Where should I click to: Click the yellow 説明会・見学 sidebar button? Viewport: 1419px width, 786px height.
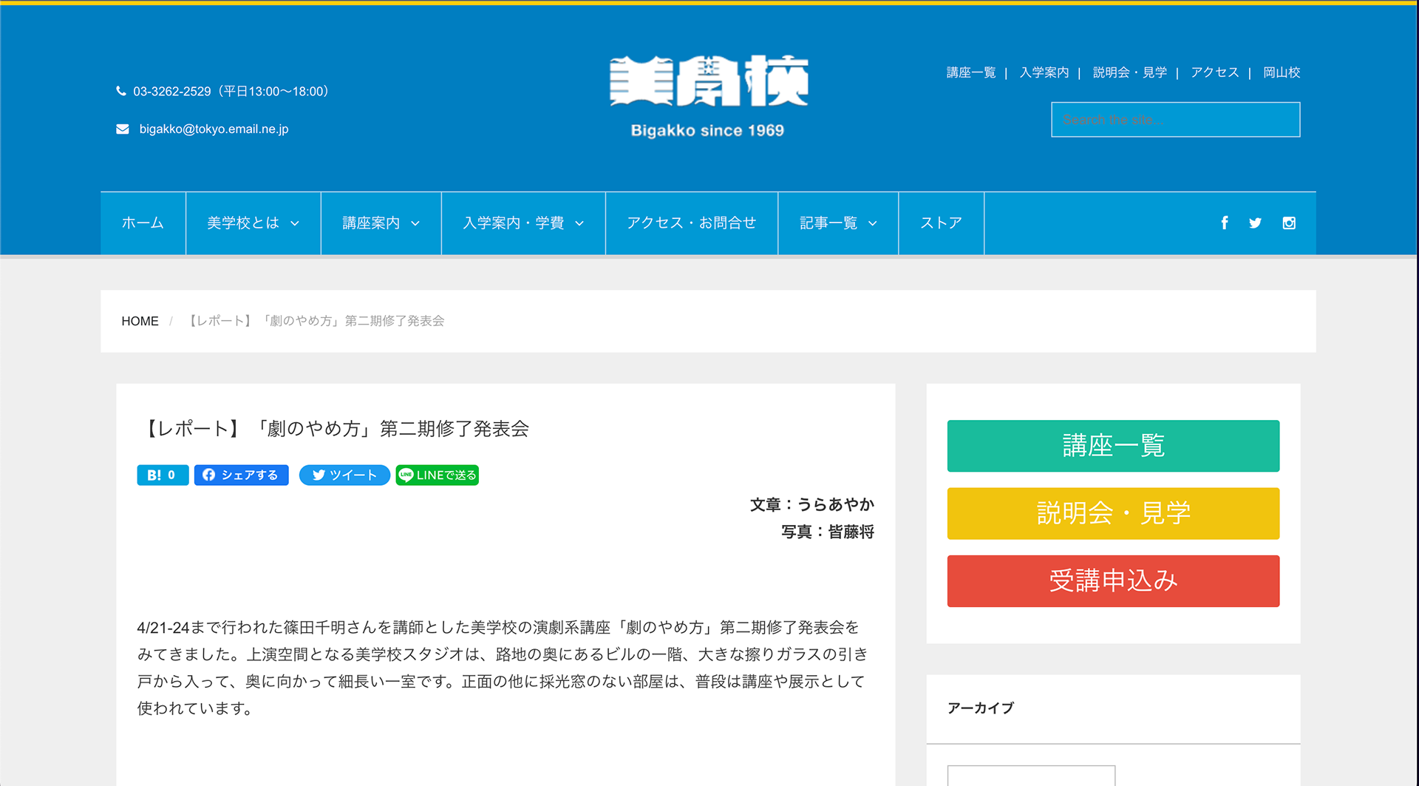1113,513
